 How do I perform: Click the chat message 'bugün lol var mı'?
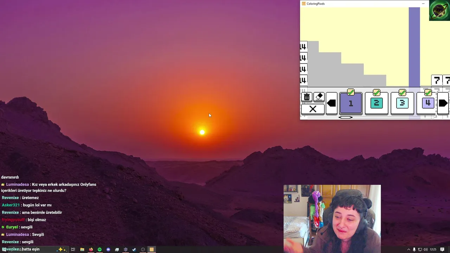pos(37,205)
